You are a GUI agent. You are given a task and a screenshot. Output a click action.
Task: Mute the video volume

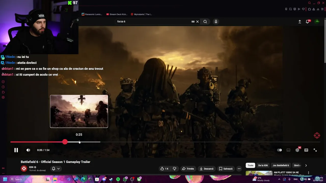point(28,150)
